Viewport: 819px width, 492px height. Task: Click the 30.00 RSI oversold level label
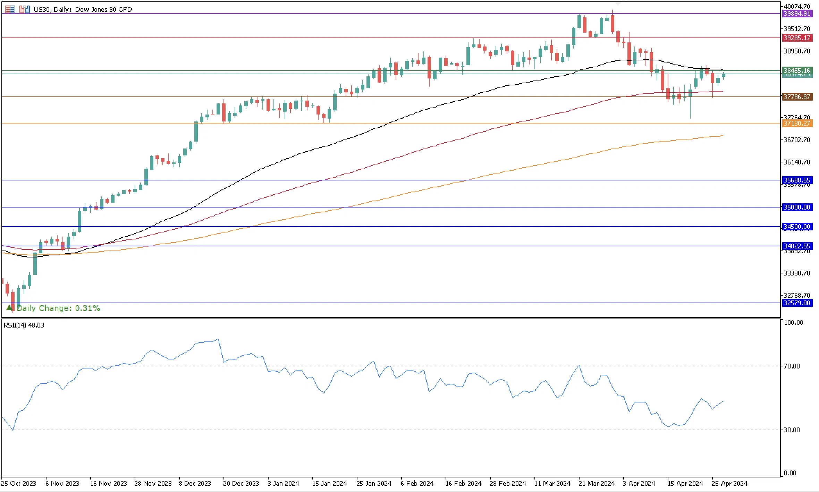pos(792,430)
